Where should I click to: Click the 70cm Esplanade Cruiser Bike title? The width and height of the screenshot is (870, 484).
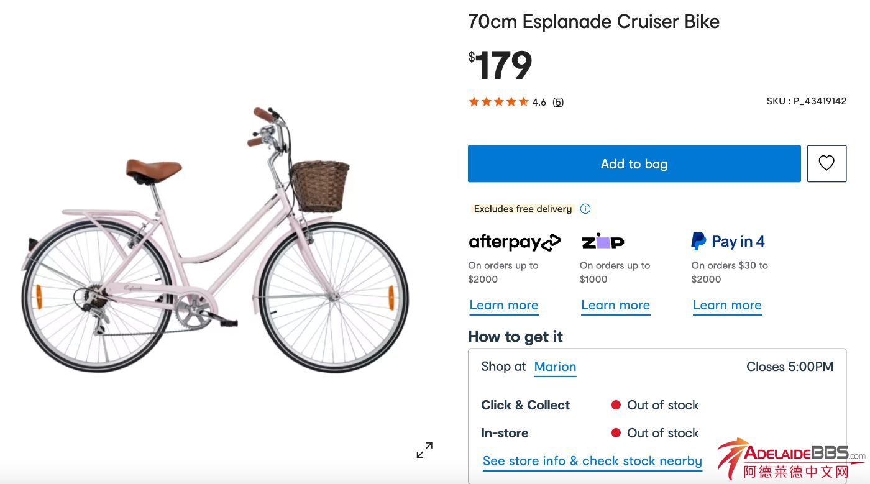(593, 22)
